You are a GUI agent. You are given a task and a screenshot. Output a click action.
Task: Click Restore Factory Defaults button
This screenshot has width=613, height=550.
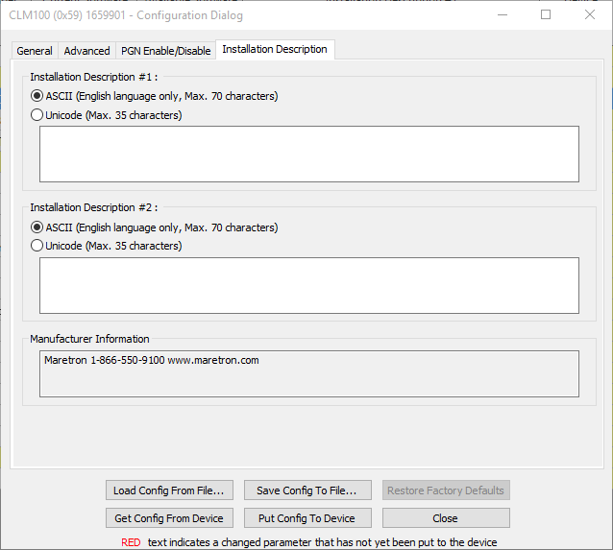(x=445, y=490)
